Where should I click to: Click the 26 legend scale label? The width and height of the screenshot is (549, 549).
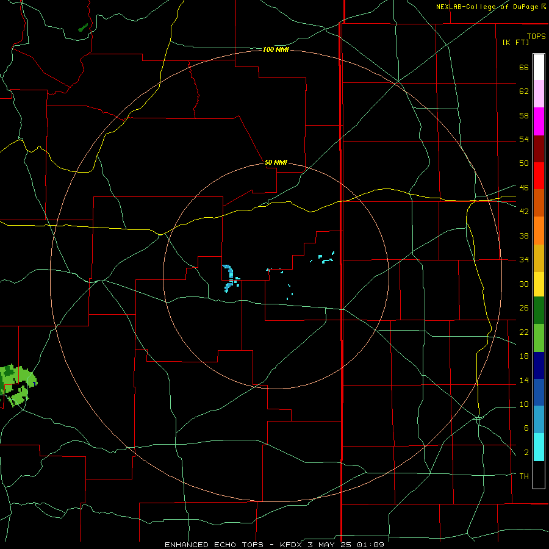(x=524, y=308)
